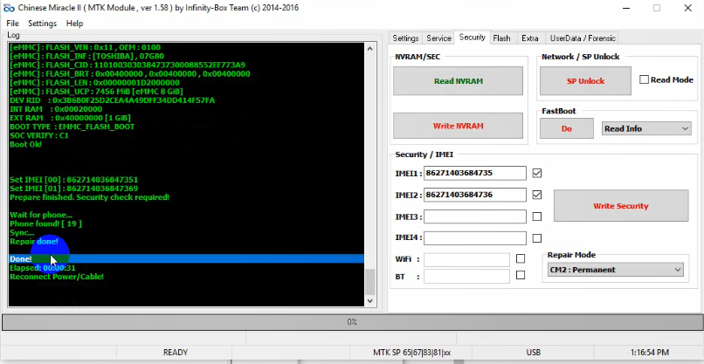Open the Repair Mode CM2 : Permanent dropdown
Image resolution: width=704 pixels, height=364 pixels.
[x=616, y=270]
